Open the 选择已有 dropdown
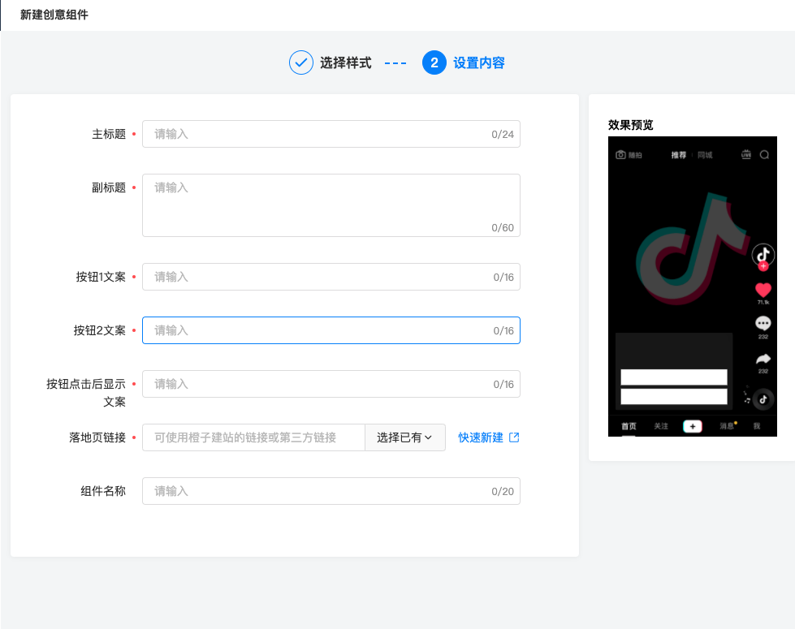The height and width of the screenshot is (629, 795). [405, 437]
